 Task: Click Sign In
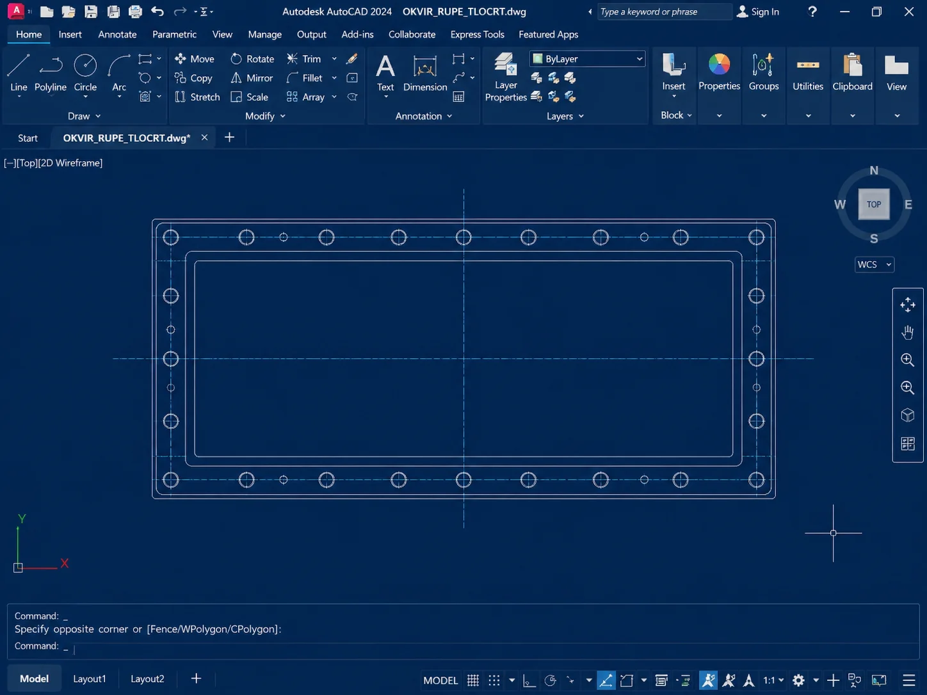point(758,12)
